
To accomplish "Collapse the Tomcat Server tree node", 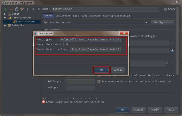I will click(5, 18).
